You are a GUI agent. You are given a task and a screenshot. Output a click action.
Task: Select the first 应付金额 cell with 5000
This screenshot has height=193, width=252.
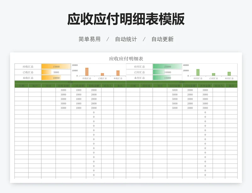click(175, 90)
